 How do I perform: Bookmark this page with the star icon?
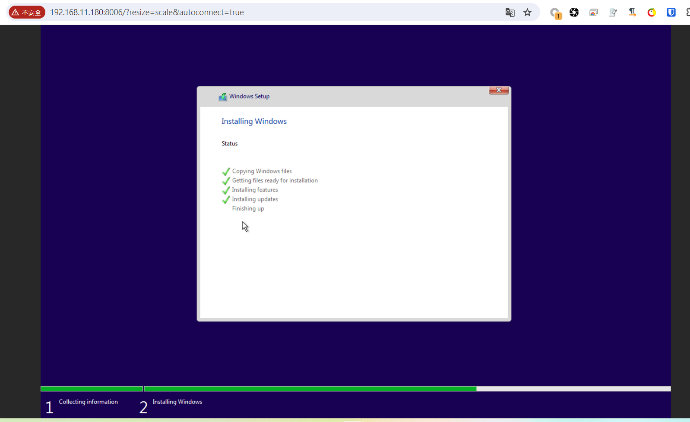click(527, 13)
